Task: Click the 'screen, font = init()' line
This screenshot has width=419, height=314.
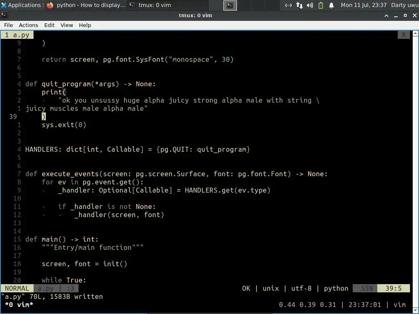Action: click(84, 264)
